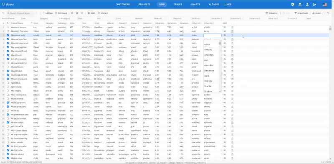Click the row action icon for Albani tableta
Screen dimensions: 334x164
click(232, 142)
